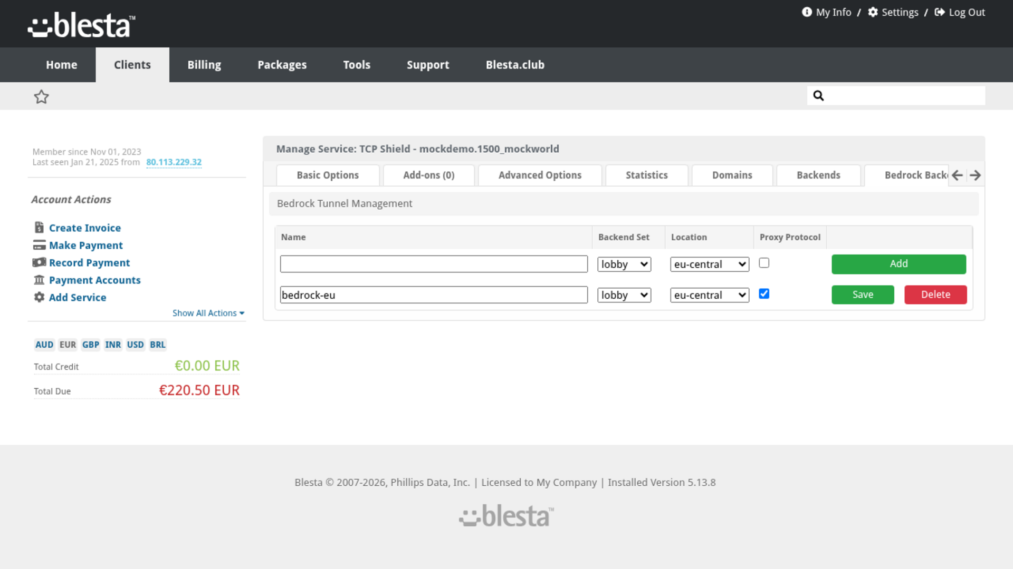
Task: Click IP address 80.113.229.32
Action: [x=174, y=162]
